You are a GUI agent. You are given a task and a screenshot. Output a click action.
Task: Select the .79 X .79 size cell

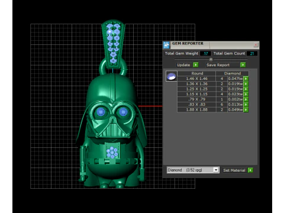click(x=196, y=99)
